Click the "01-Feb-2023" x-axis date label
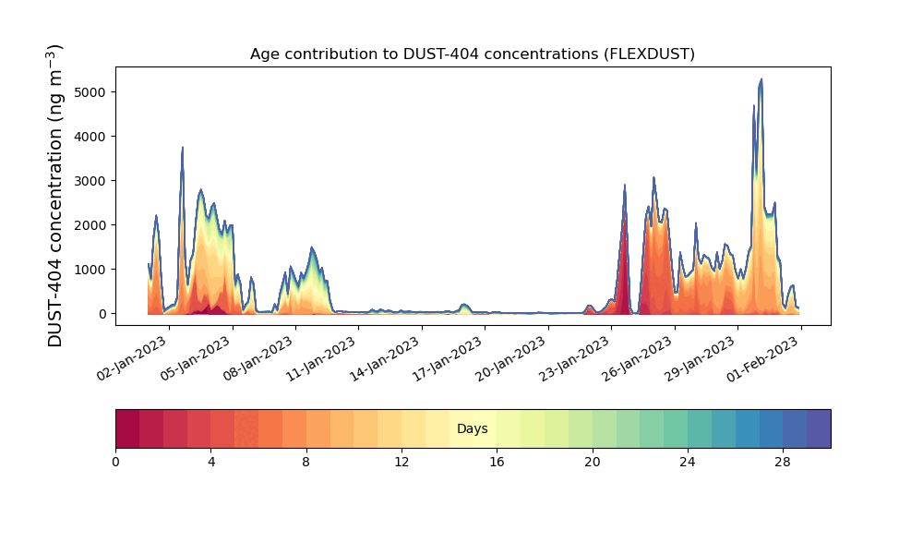Viewport: 923px width, 554px height. pyautogui.click(x=763, y=358)
